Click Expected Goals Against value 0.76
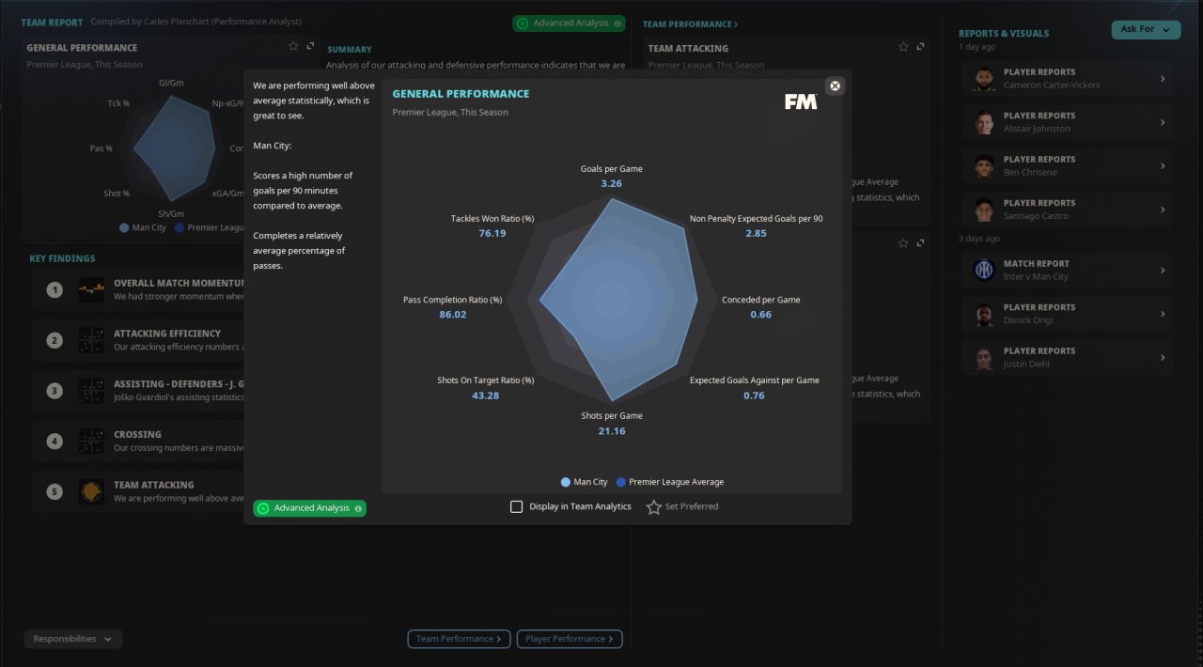 click(x=754, y=396)
